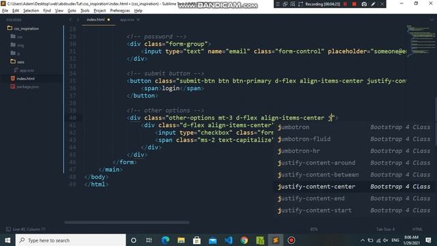Change Tab Size setting in status bar
Screen dimensions: 437x246
[x=385, y=230]
